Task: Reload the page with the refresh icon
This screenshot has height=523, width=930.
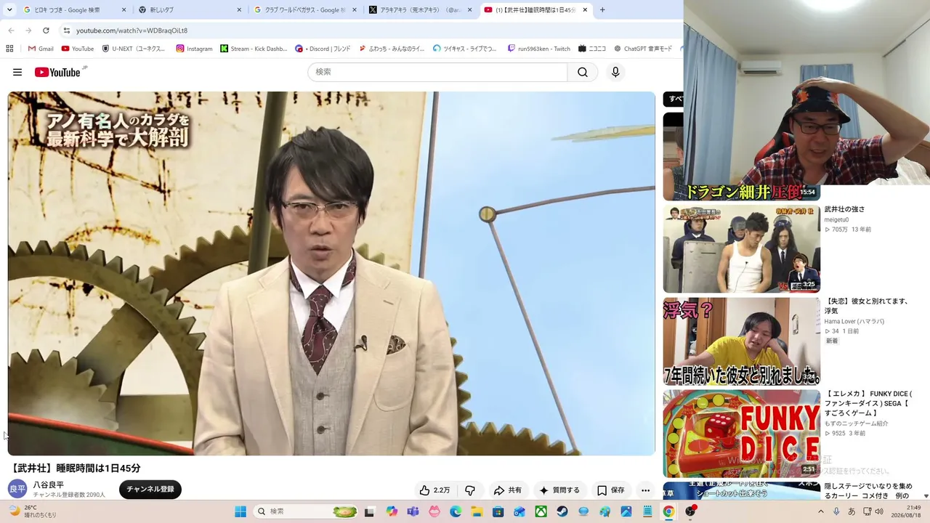Action: coord(46,31)
